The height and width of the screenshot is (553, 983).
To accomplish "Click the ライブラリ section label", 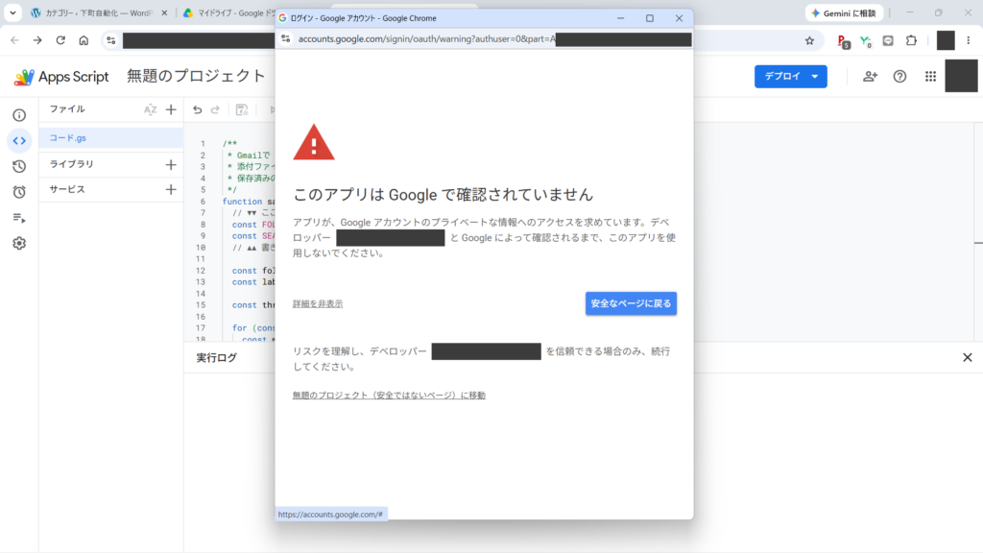I will point(71,164).
